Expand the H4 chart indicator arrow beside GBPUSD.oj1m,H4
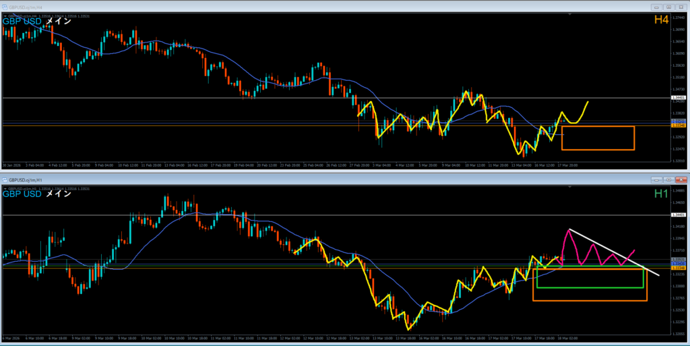This screenshot has width=690, height=346. coord(5,16)
